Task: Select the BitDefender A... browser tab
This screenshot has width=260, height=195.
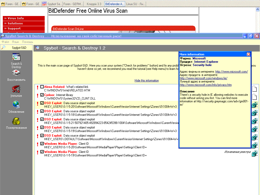Action: (115, 4)
